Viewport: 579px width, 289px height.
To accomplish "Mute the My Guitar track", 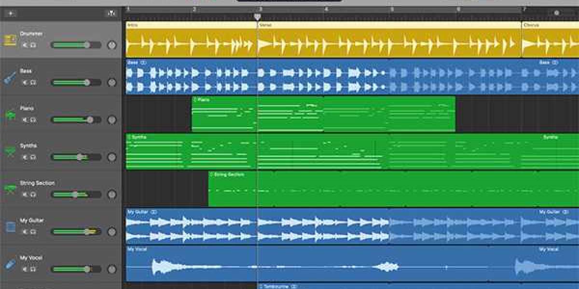I will coord(25,232).
